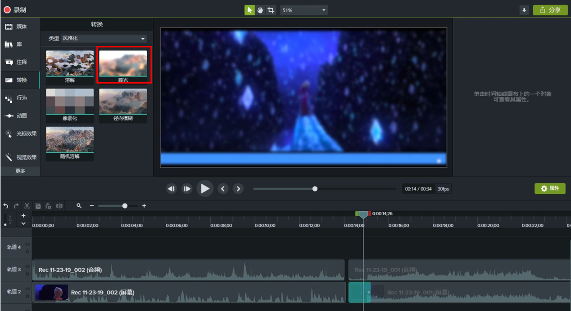Toggle the lock on 轨道 2
Screen dimensions: 571x311
(27, 295)
